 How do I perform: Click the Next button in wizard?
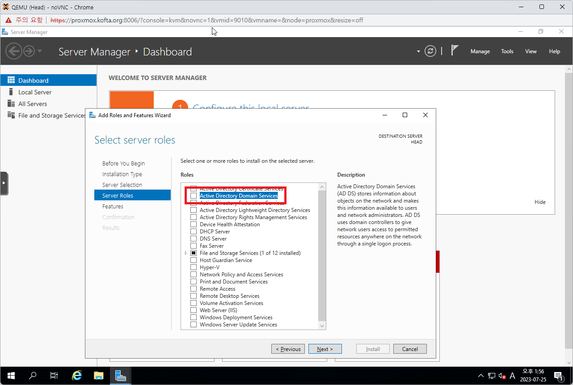[325, 349]
